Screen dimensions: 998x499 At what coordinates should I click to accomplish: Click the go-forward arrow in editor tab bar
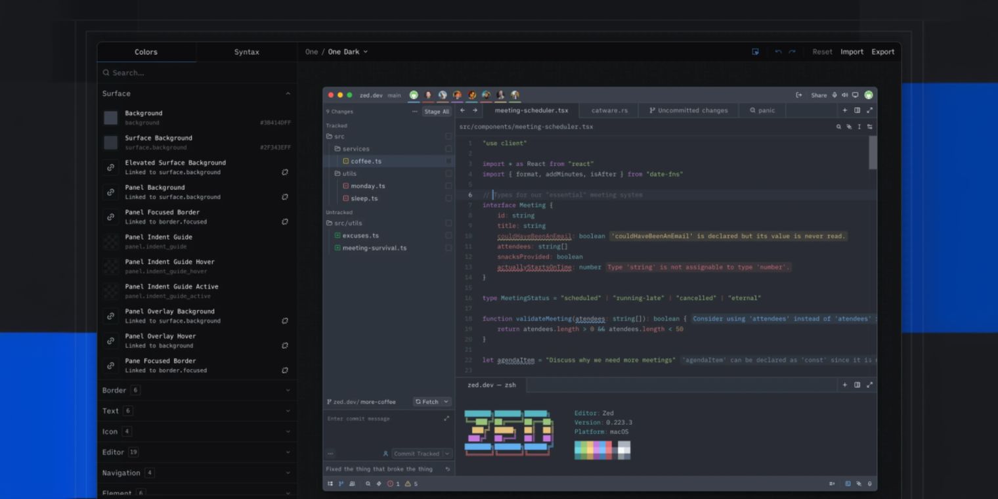475,110
